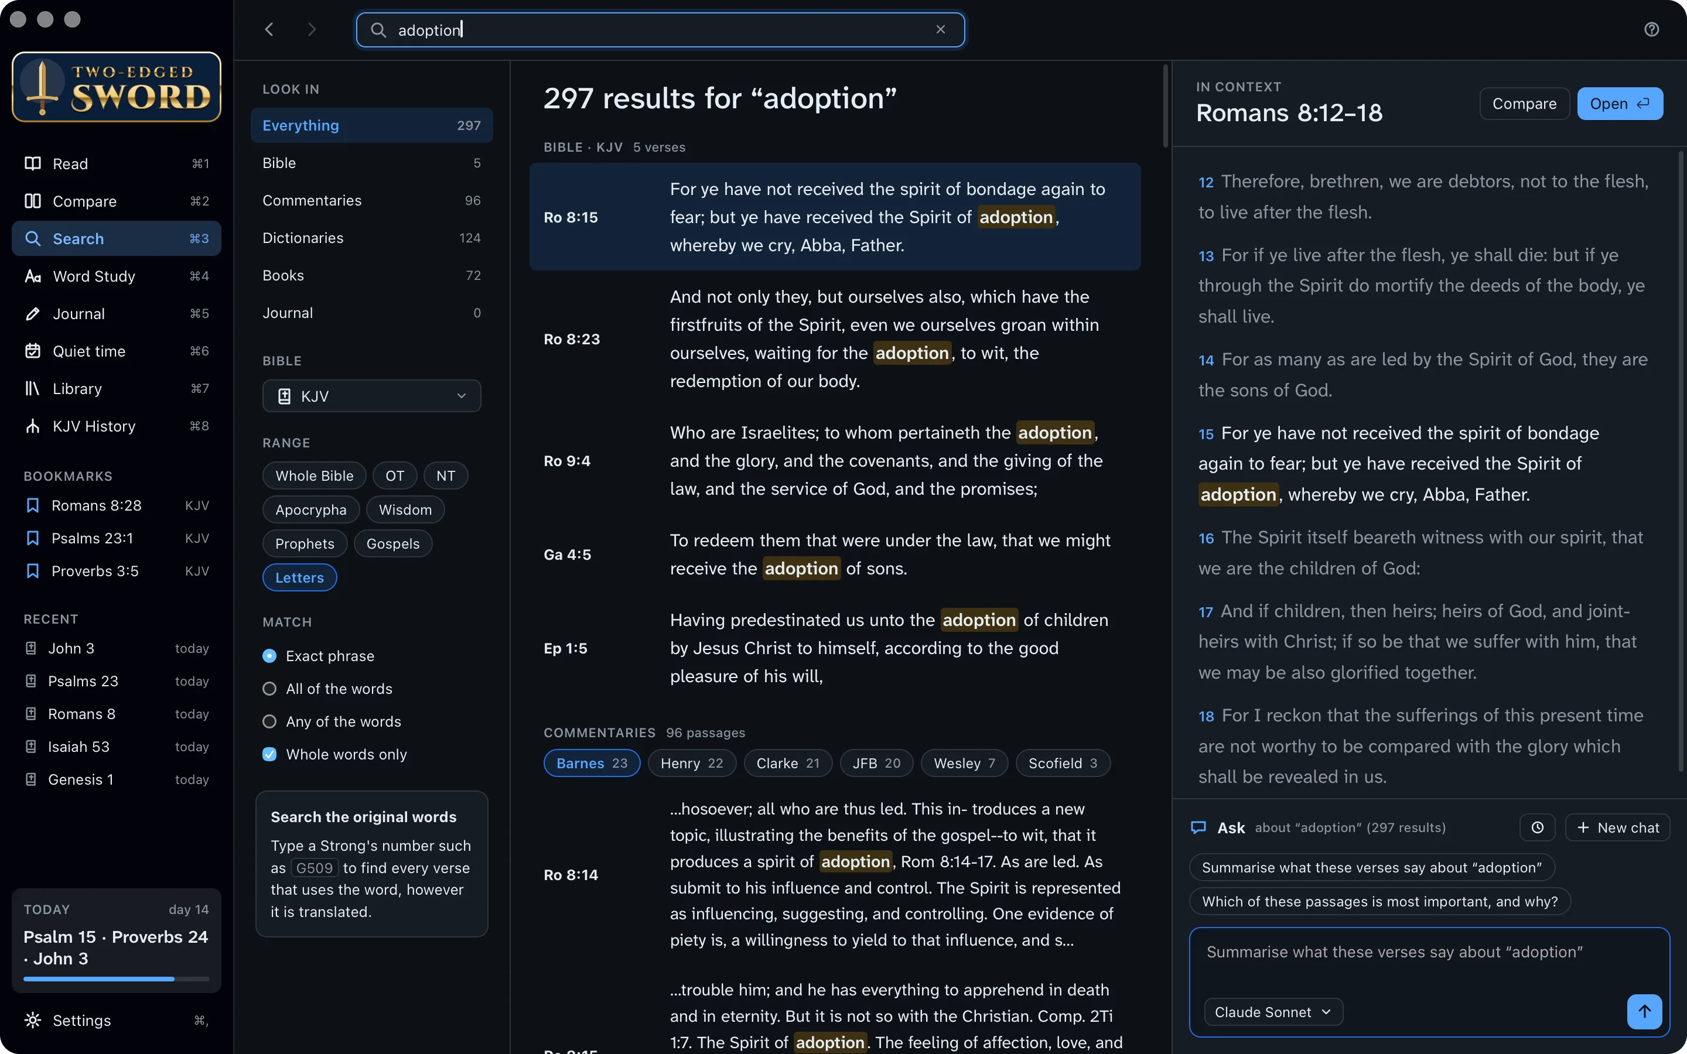This screenshot has width=1687, height=1054.
Task: Click the Open button for Romans 8:12–18
Action: 1620,104
